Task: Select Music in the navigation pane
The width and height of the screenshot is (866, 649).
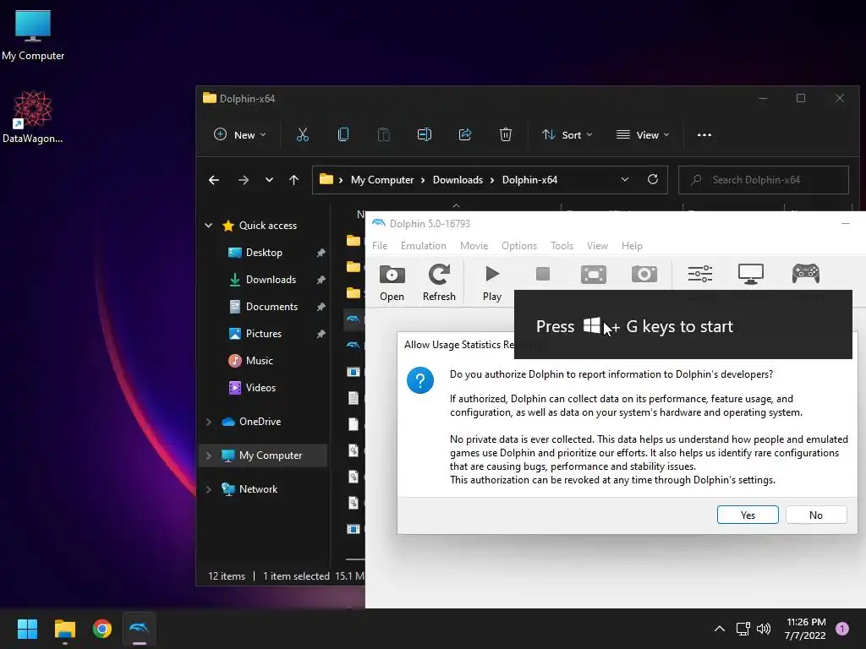Action: (x=259, y=360)
